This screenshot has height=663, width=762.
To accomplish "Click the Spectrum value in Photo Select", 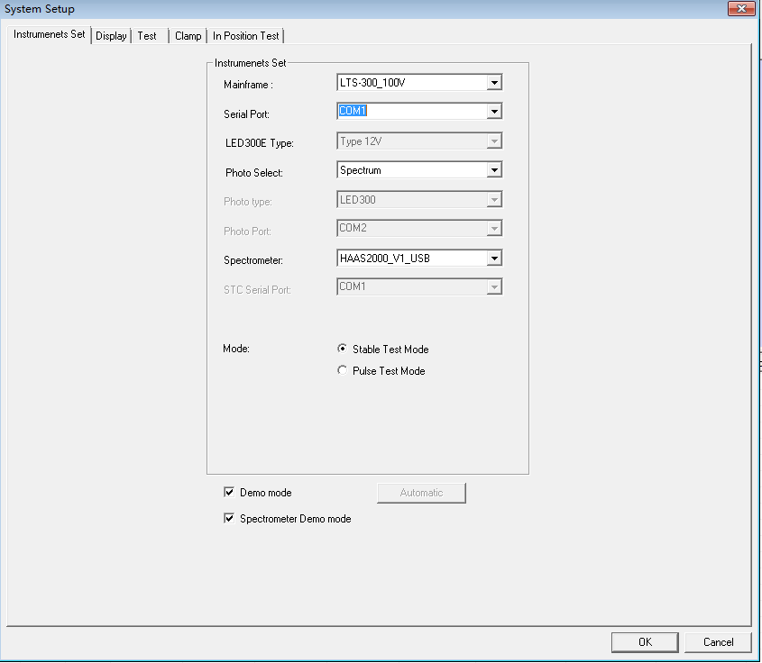I will pos(410,170).
